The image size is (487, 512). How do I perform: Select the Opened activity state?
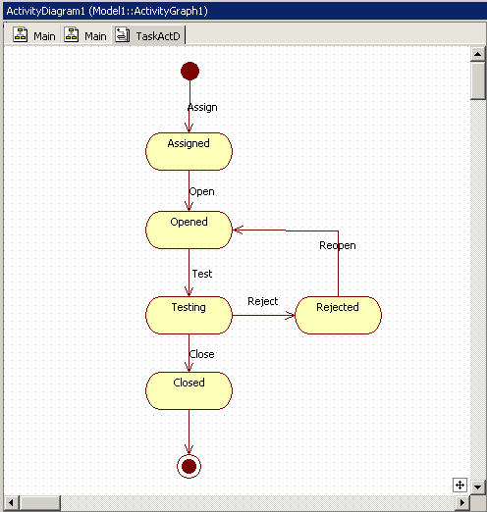tap(189, 230)
